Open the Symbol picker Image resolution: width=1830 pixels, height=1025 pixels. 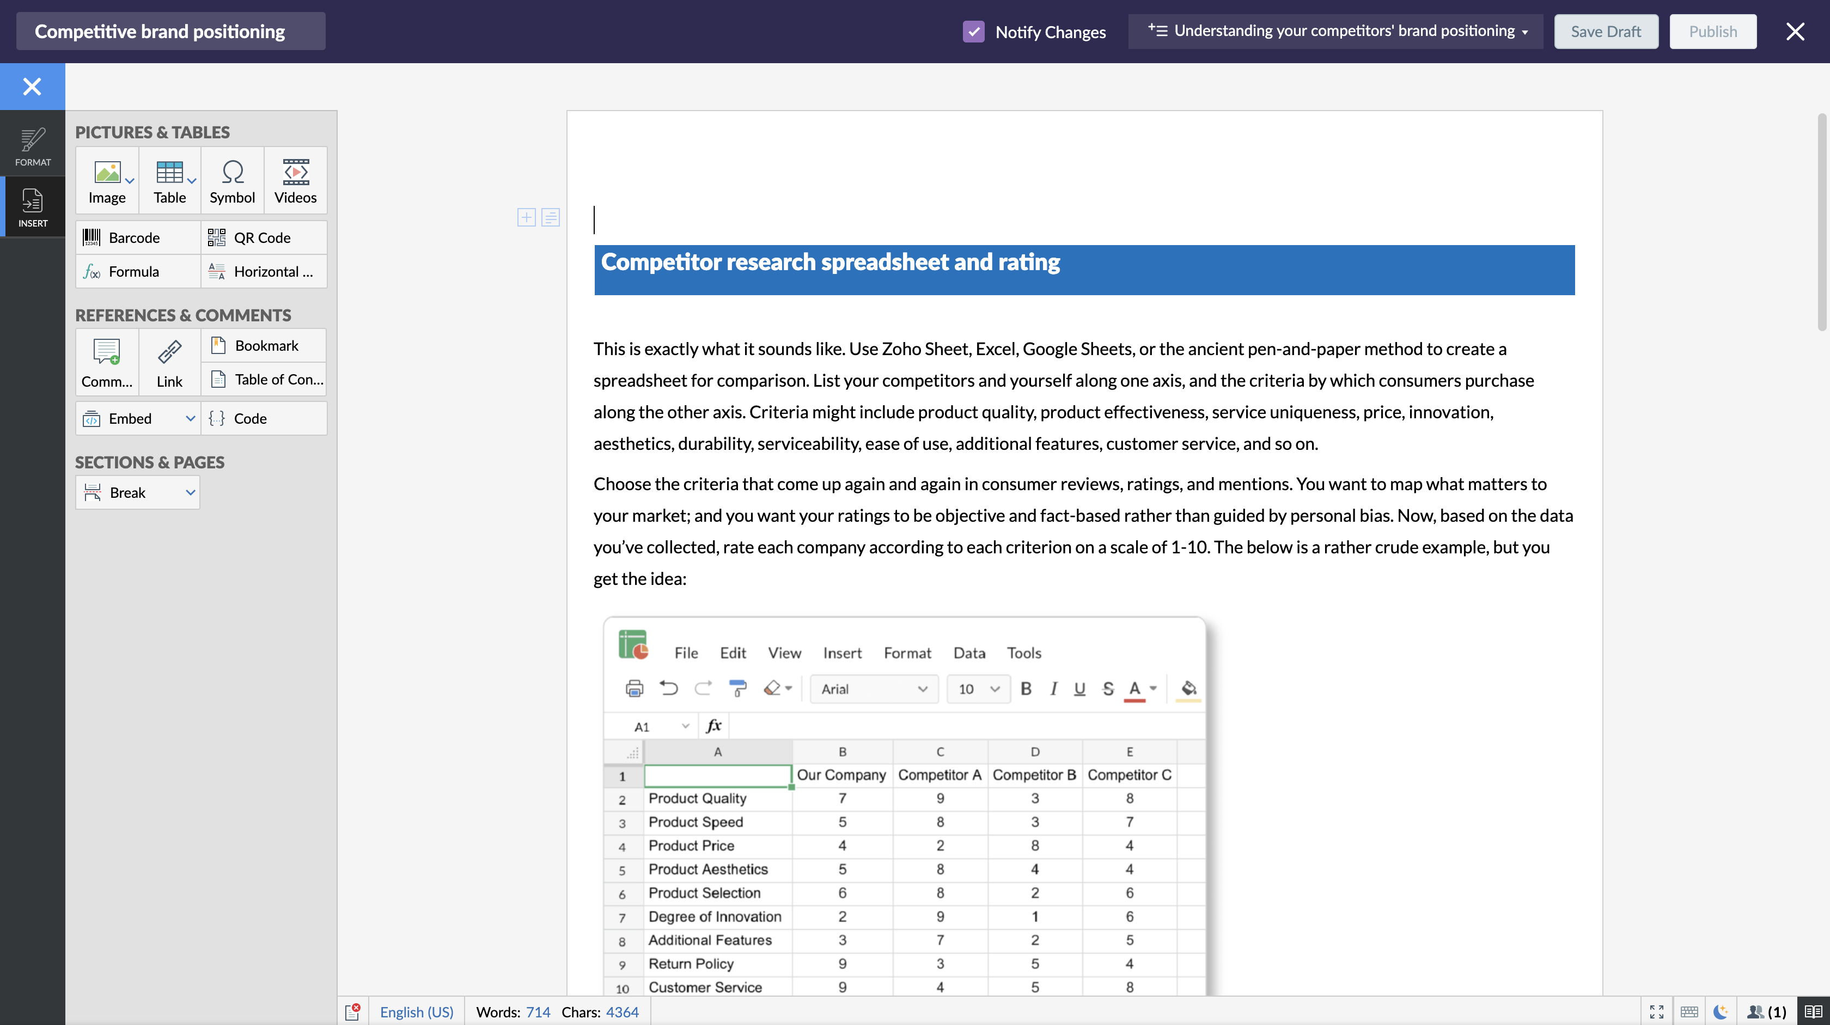231,181
